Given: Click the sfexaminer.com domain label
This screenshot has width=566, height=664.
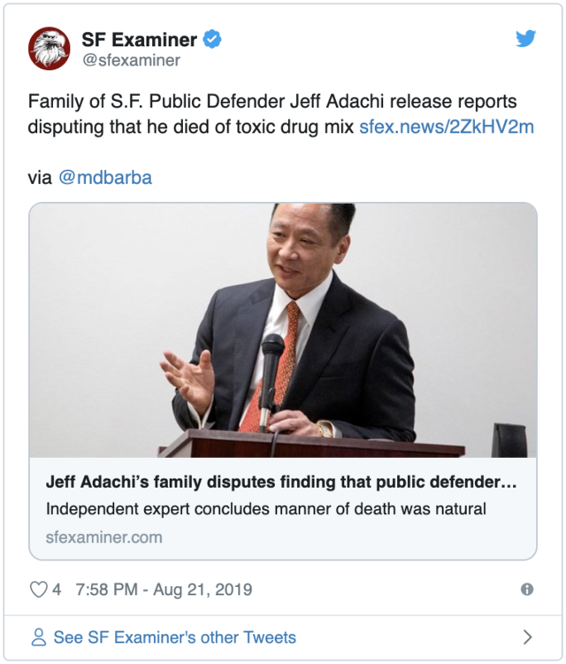Looking at the screenshot, I should point(104,537).
